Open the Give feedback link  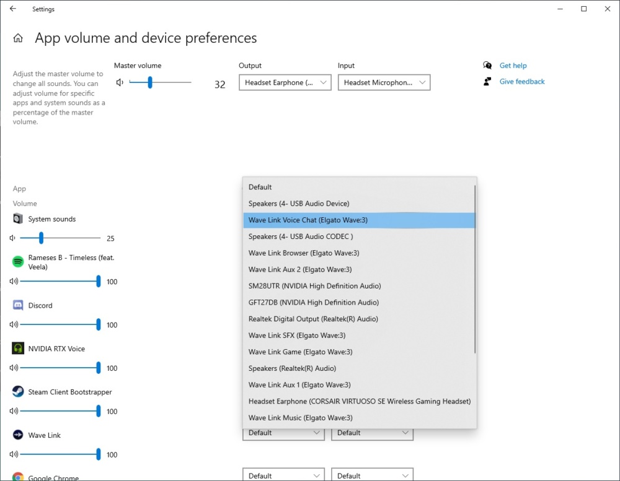(x=522, y=81)
